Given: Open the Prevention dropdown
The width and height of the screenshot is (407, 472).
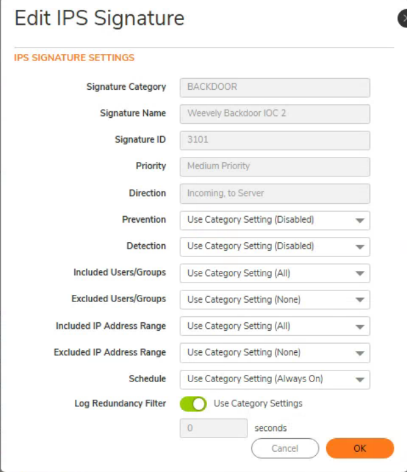Looking at the screenshot, I should (274, 220).
